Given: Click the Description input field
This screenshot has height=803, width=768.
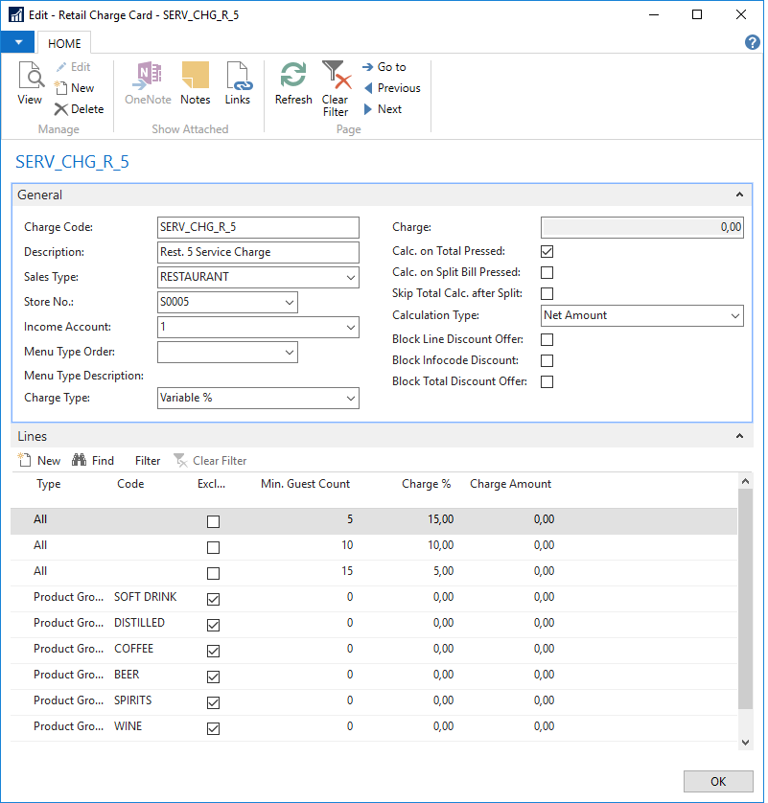Looking at the screenshot, I should (x=258, y=252).
